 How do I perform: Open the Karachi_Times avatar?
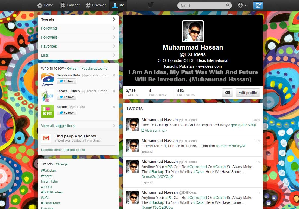point(48,96)
